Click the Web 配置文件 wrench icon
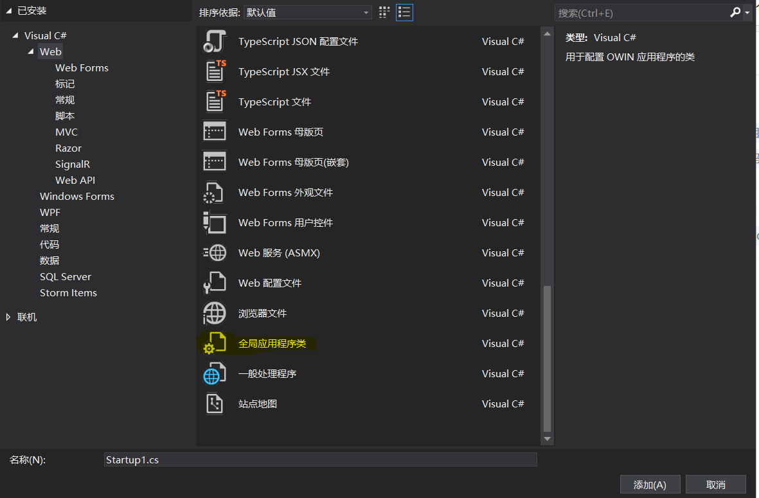The height and width of the screenshot is (498, 759). (x=215, y=283)
